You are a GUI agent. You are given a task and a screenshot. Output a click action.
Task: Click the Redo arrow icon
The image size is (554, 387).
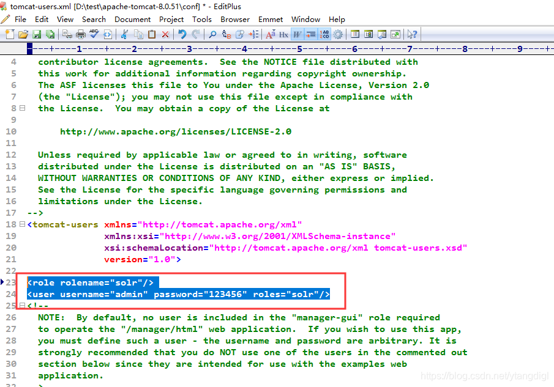coord(195,34)
